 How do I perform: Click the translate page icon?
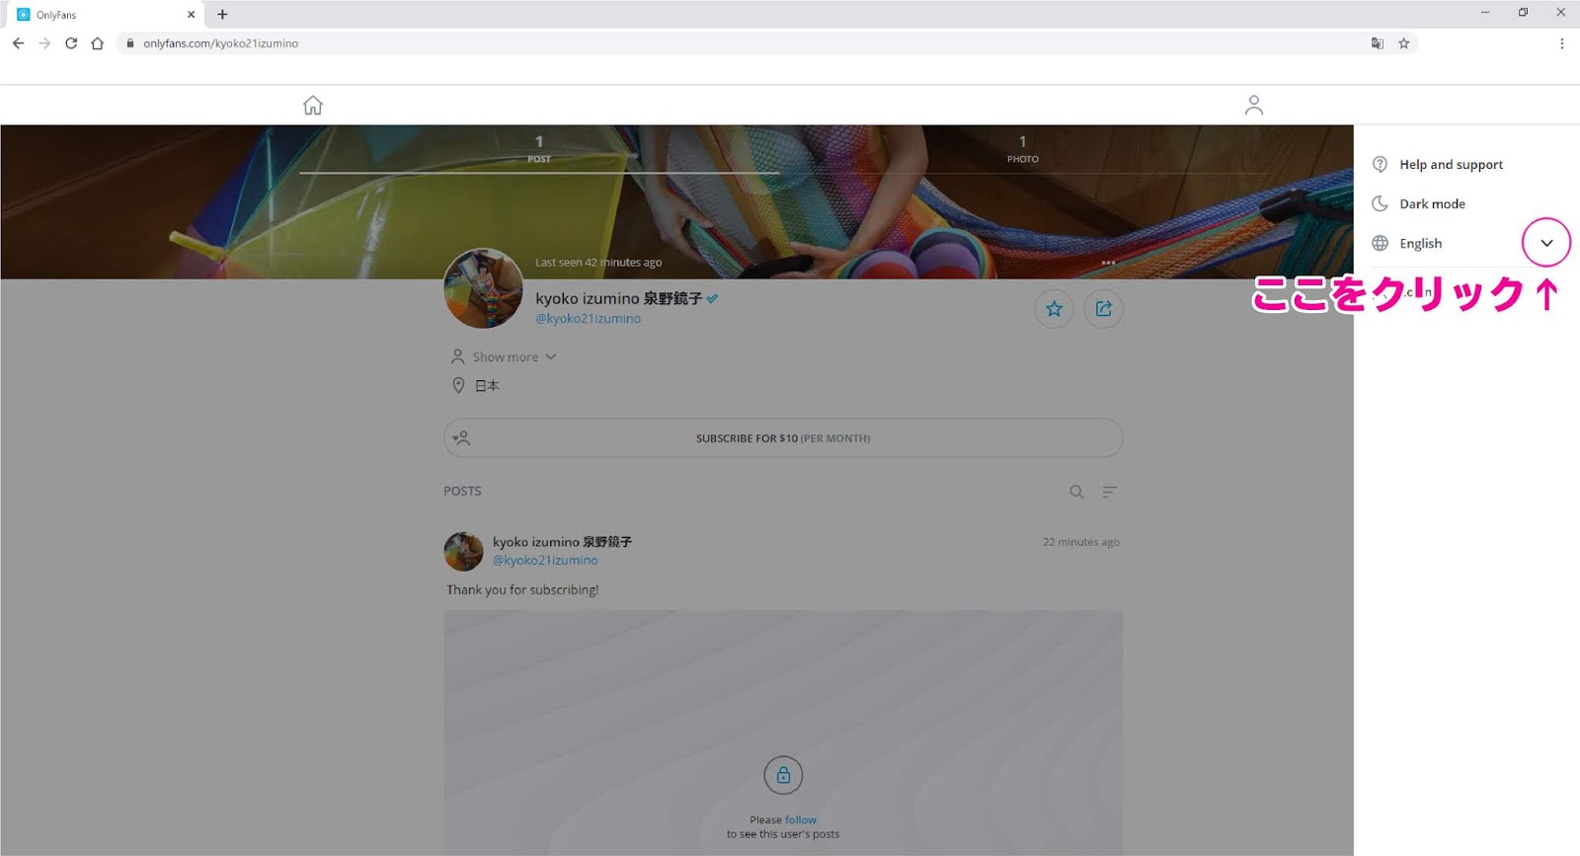[x=1378, y=43]
